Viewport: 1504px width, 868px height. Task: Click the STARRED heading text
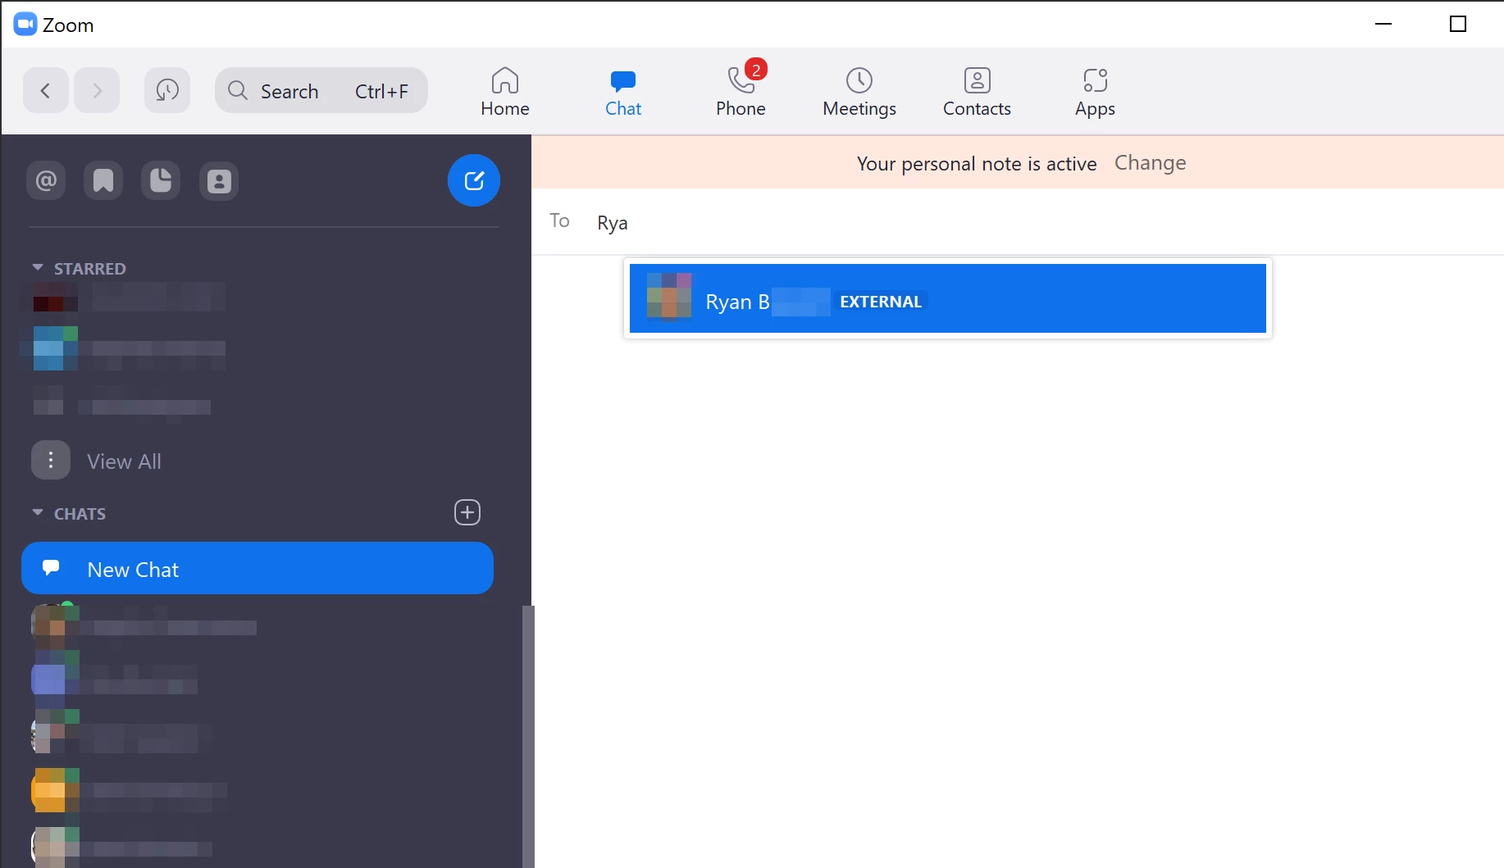coord(90,269)
